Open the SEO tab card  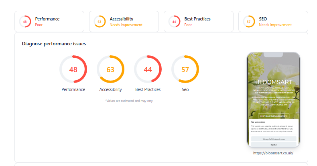click(x=273, y=21)
